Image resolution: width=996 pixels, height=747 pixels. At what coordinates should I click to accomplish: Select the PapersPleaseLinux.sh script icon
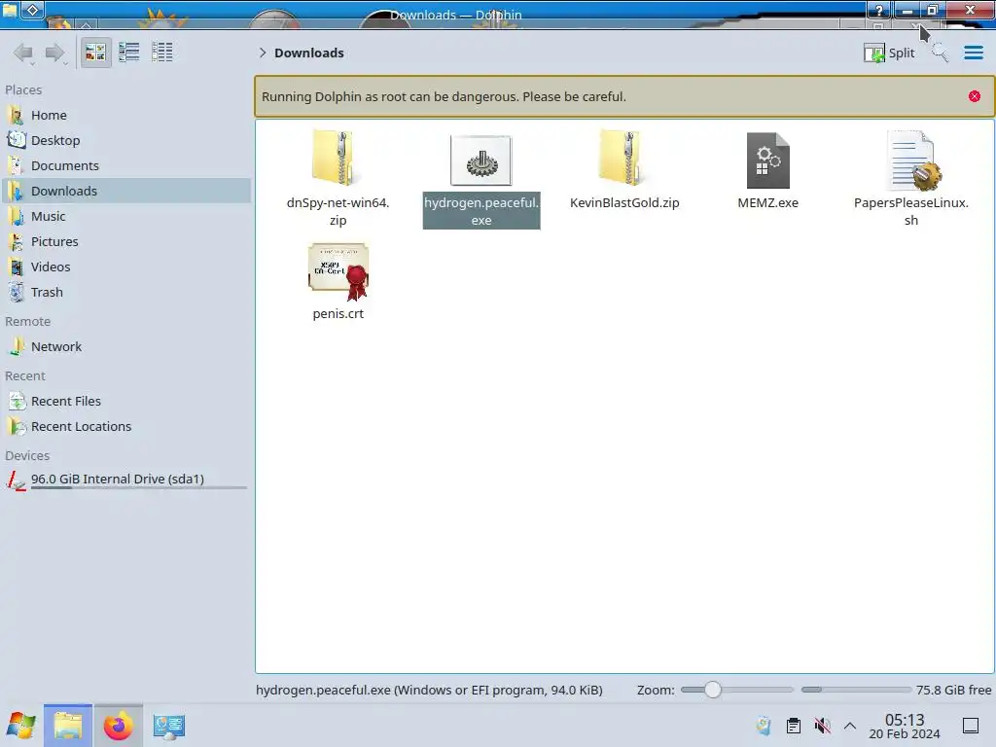coord(912,160)
